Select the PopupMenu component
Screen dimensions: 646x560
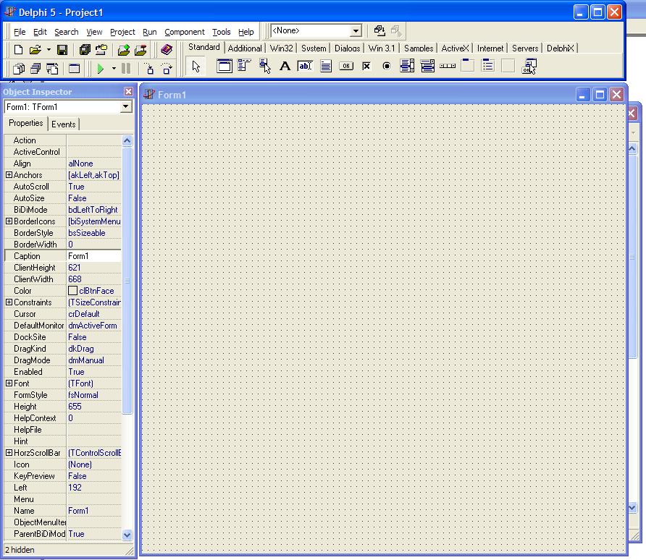[x=265, y=66]
